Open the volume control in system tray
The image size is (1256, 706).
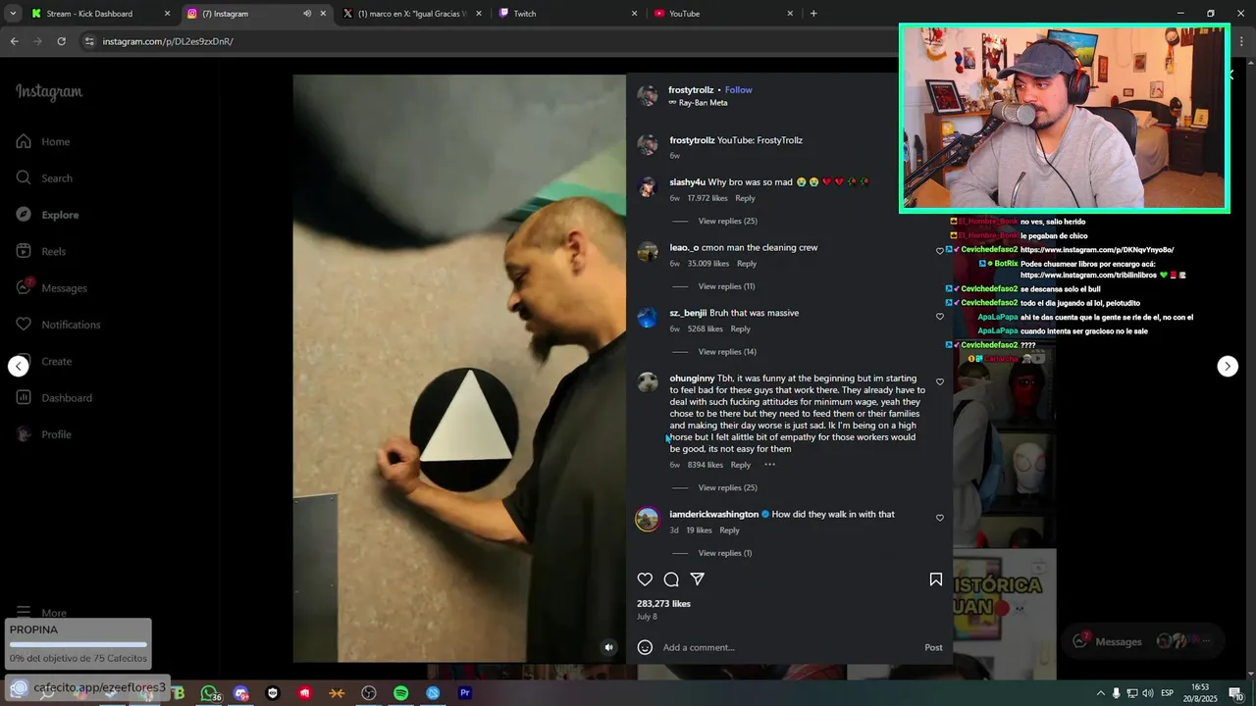1147,693
